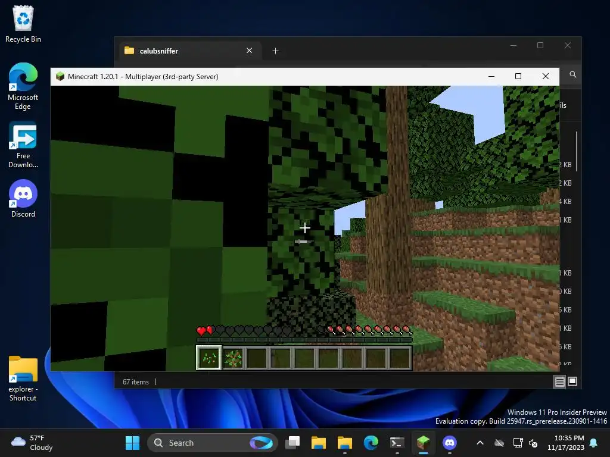Click the 67 items status text
Viewport: 610px width, 457px height.
(x=136, y=382)
